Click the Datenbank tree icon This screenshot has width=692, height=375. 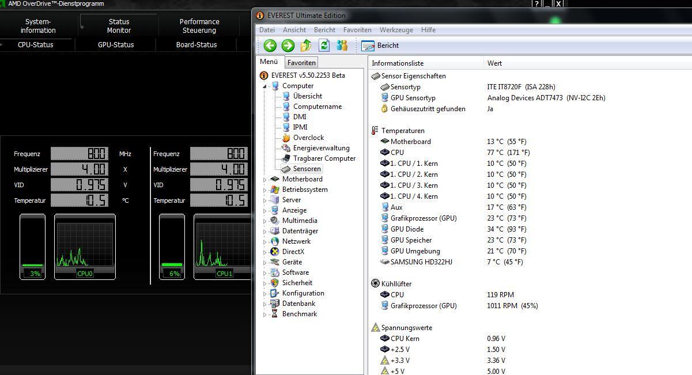275,304
